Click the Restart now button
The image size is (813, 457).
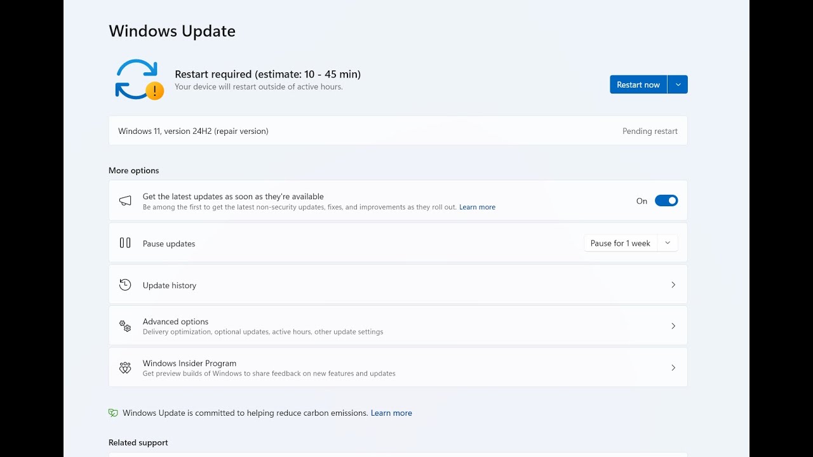point(638,84)
